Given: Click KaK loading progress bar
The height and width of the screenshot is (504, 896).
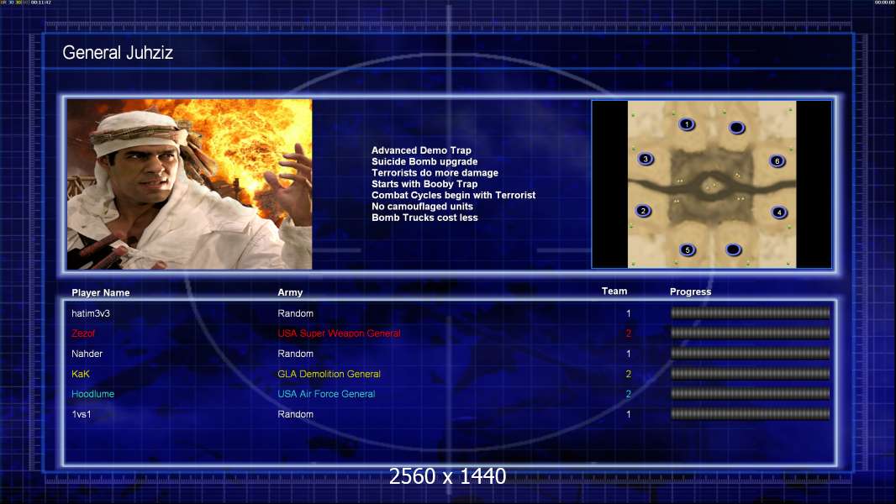Looking at the screenshot, I should (x=750, y=374).
